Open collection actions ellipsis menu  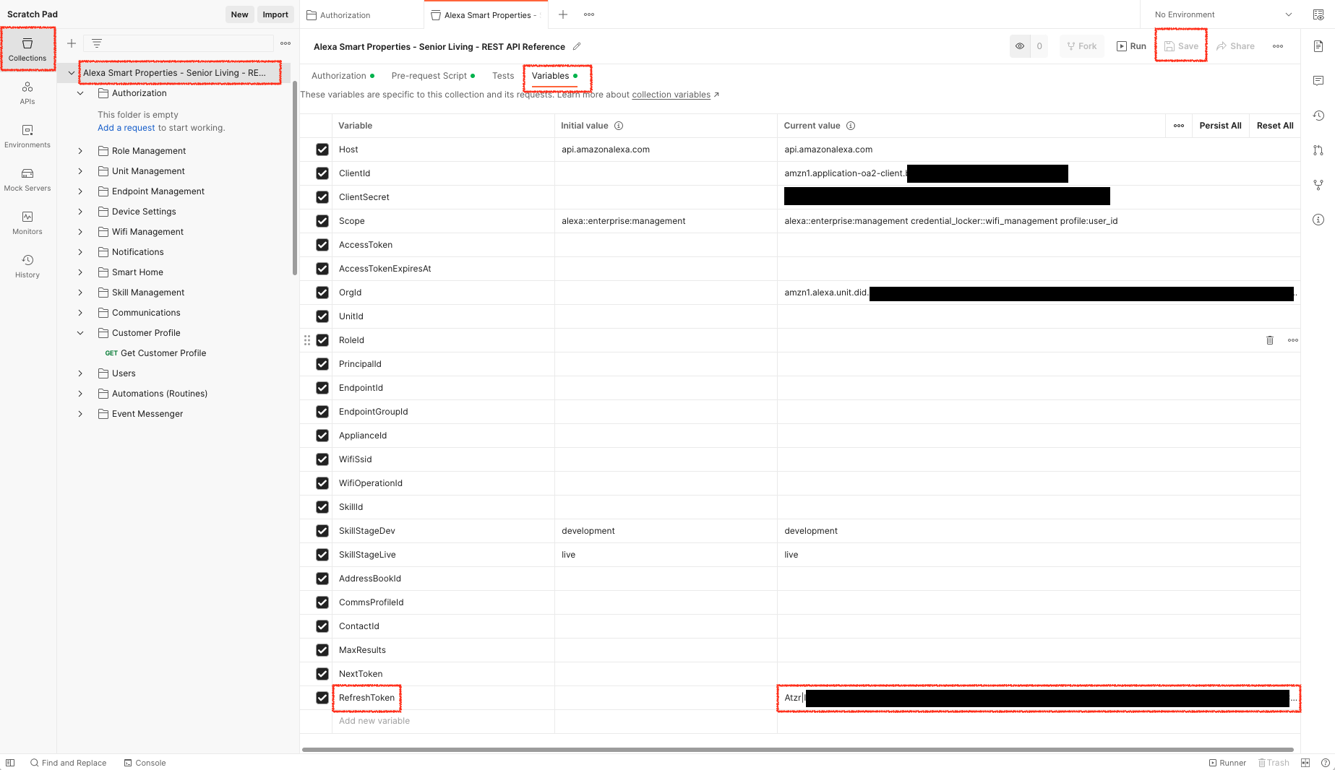pyautogui.click(x=1278, y=46)
